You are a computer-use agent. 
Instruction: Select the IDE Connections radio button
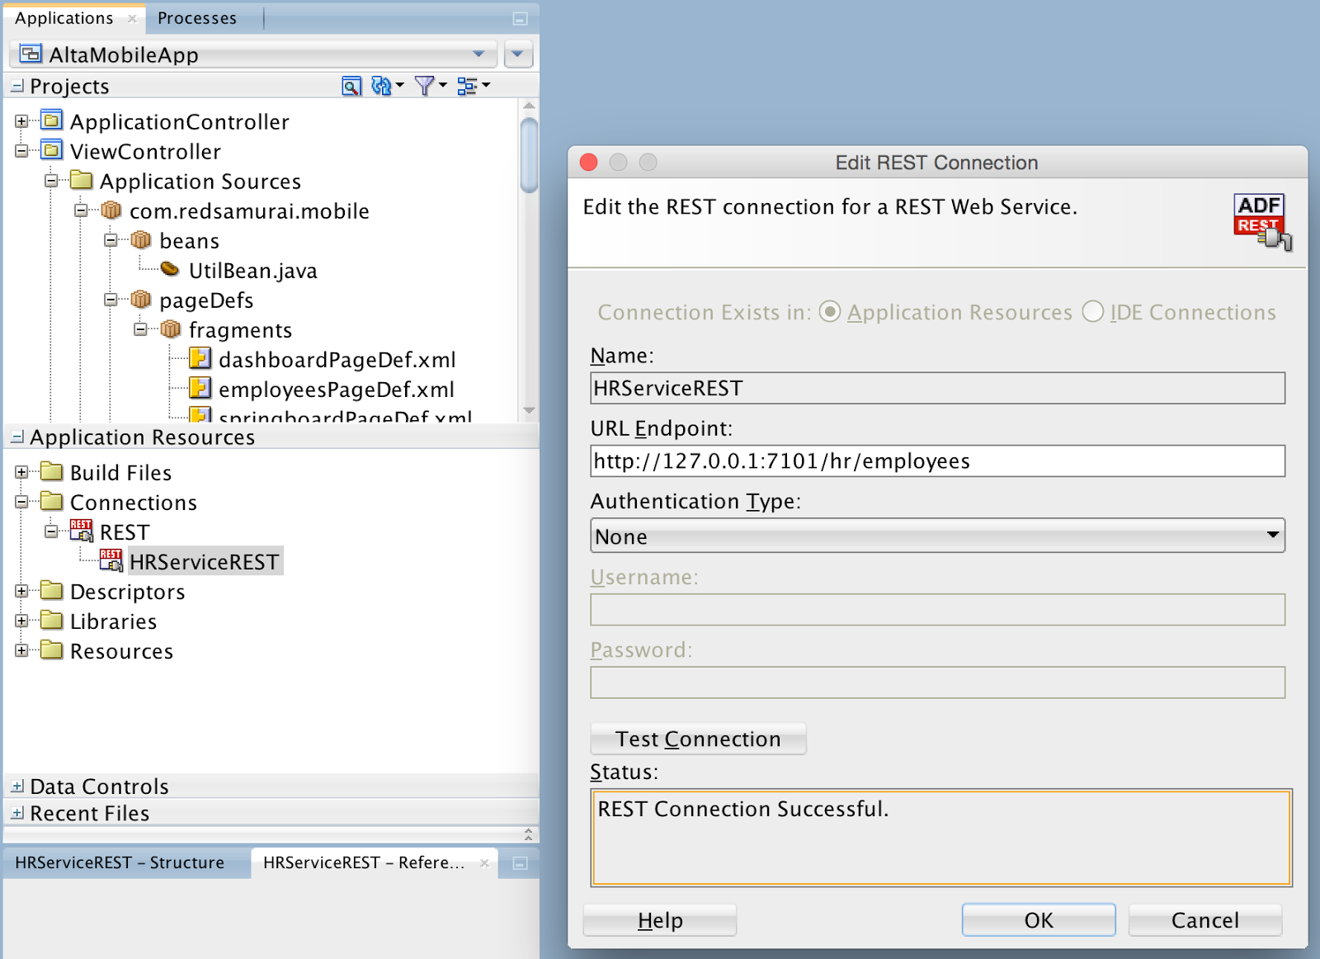tap(1093, 311)
